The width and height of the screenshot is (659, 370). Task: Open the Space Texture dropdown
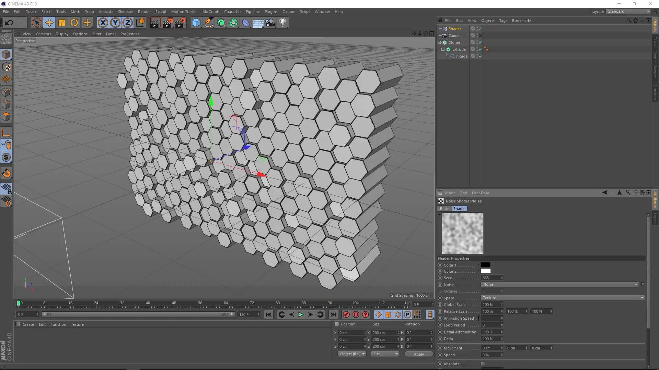(562, 298)
